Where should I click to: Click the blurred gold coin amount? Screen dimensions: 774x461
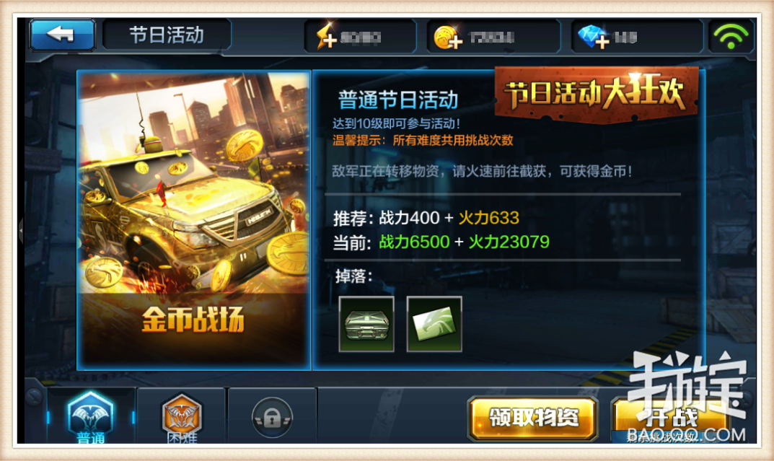tap(492, 37)
